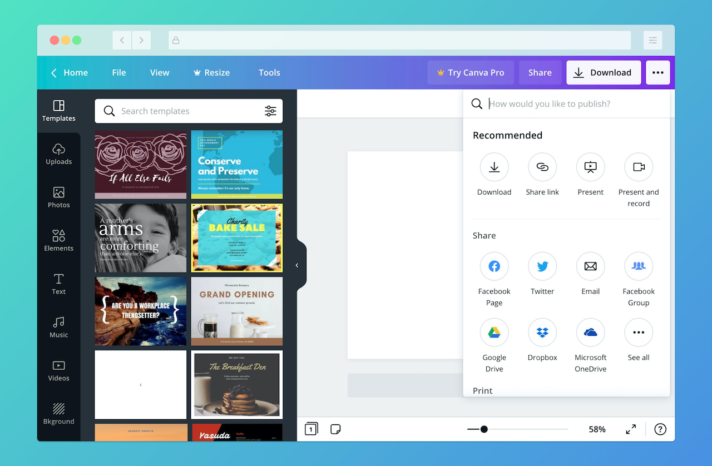Choose Present and record option

639,167
